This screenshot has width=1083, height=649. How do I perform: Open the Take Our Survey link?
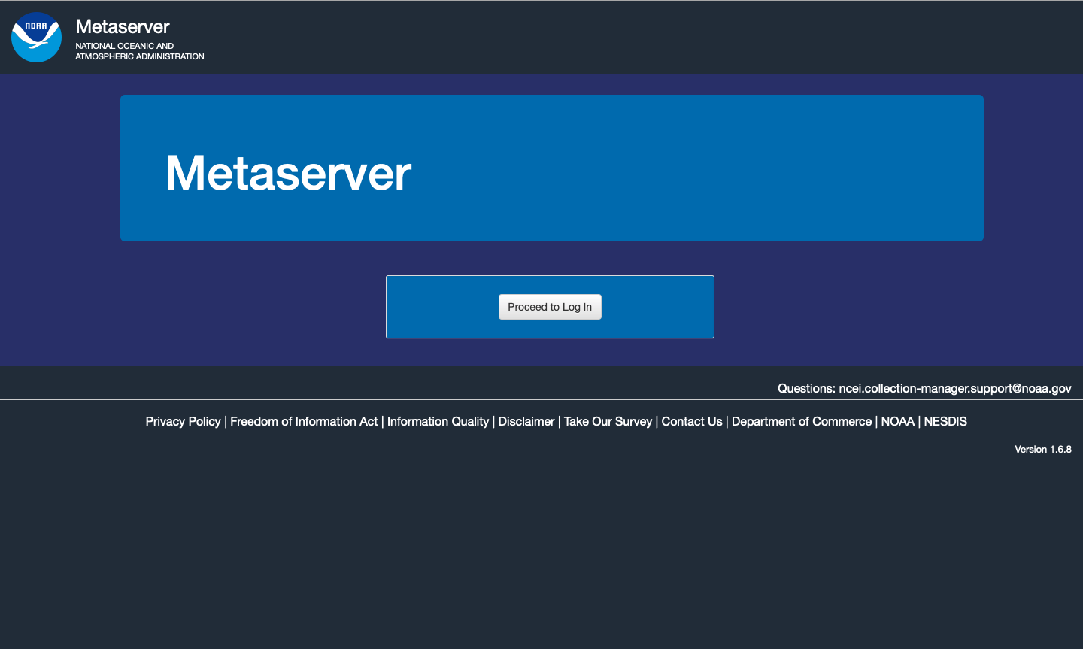click(x=608, y=421)
